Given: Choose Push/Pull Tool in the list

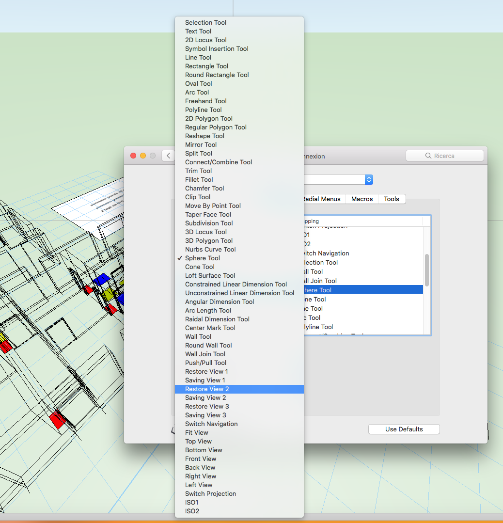Looking at the screenshot, I should (205, 363).
